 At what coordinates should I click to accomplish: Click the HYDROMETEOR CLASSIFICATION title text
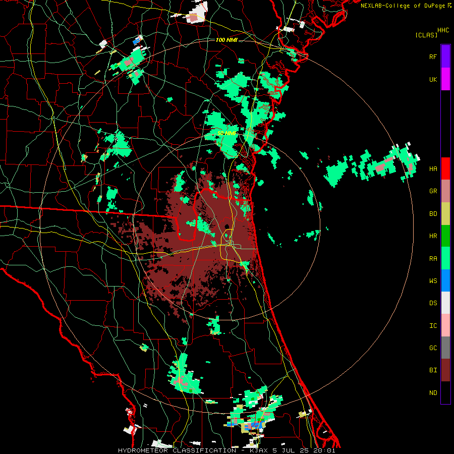177,450
